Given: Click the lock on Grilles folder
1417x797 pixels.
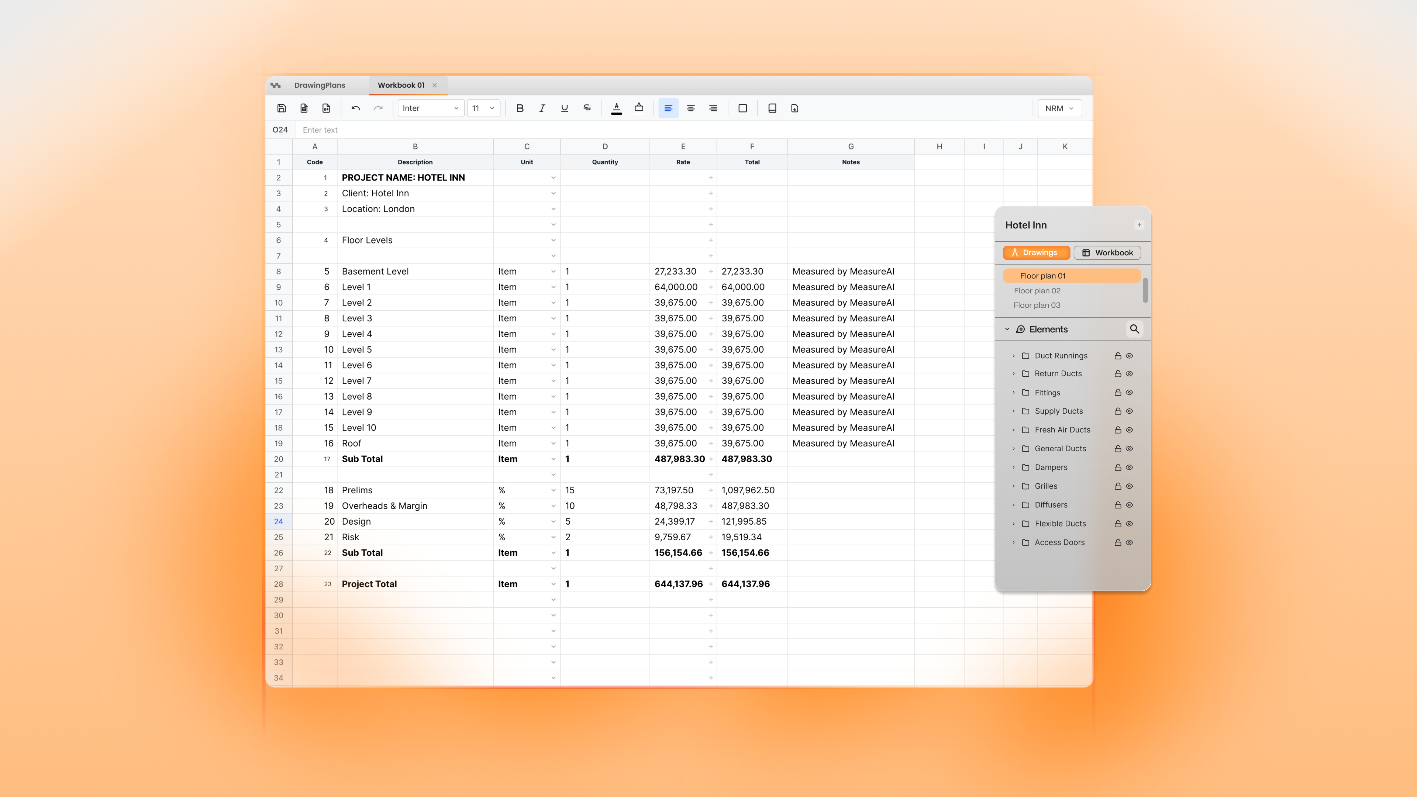Looking at the screenshot, I should pyautogui.click(x=1118, y=486).
